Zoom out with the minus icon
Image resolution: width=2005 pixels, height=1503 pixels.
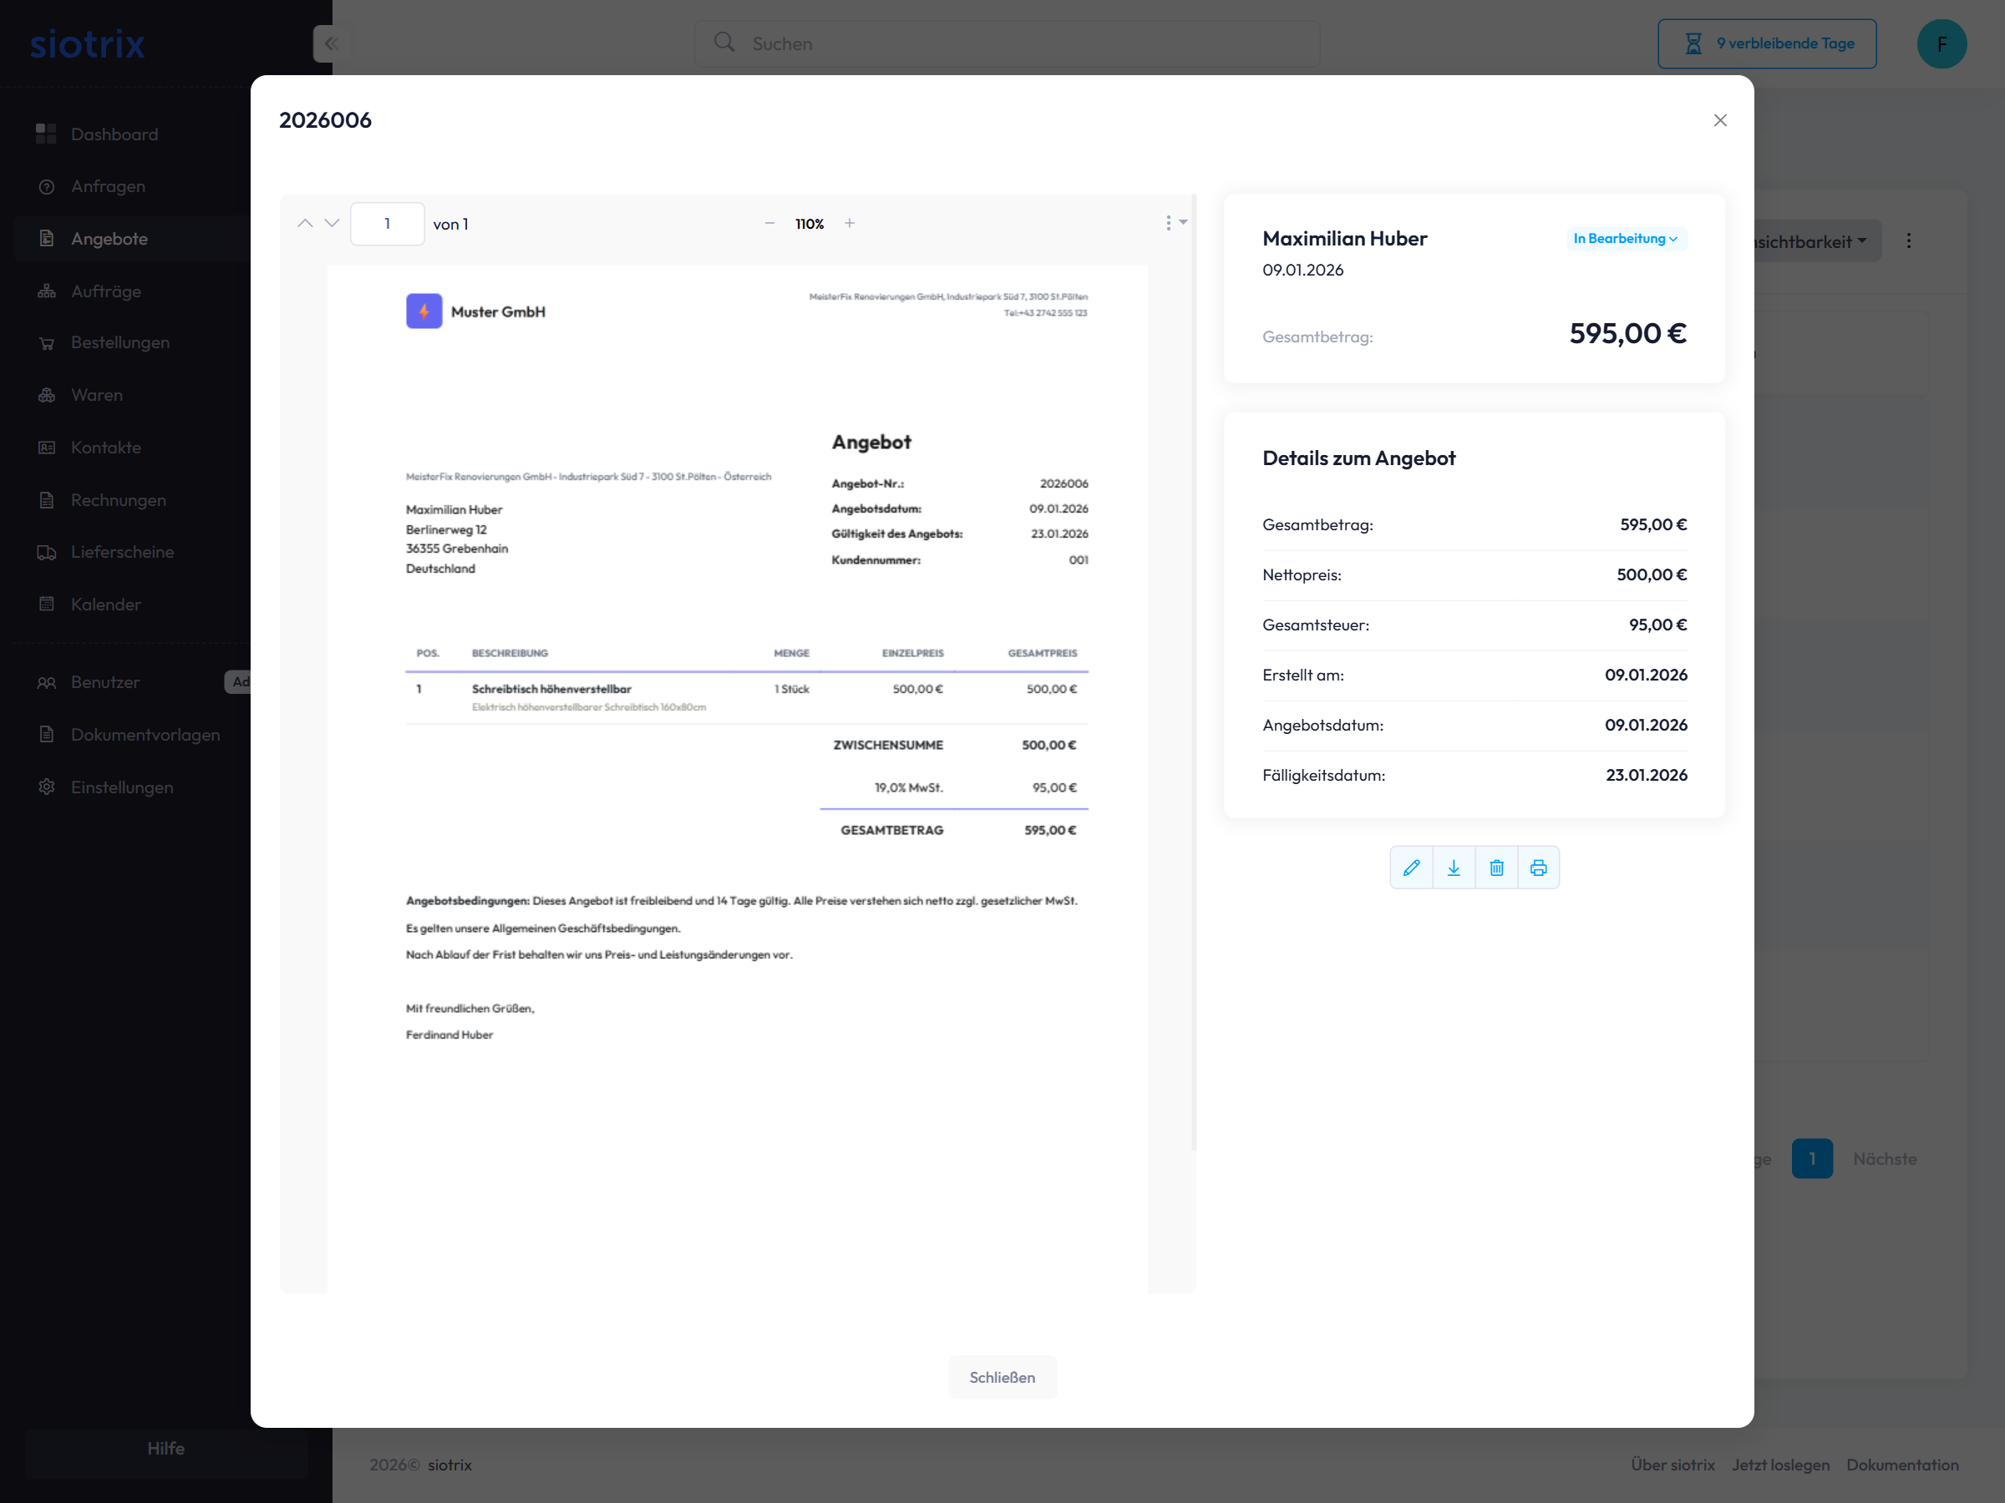point(769,224)
